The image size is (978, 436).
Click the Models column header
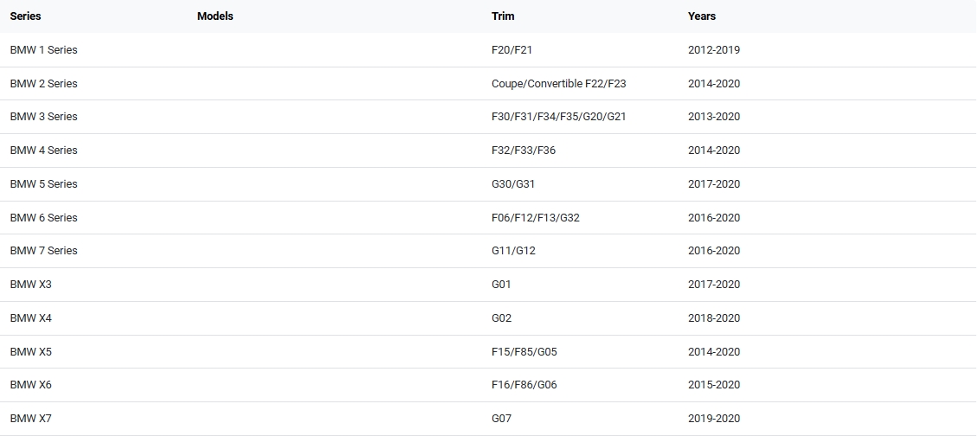(x=215, y=16)
